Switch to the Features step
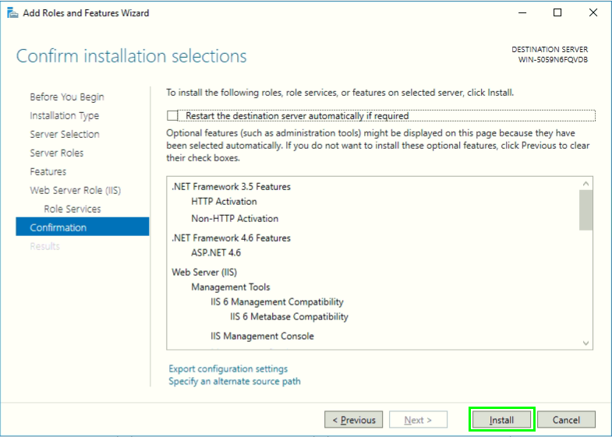Screen dimensions: 612x437 click(x=48, y=171)
